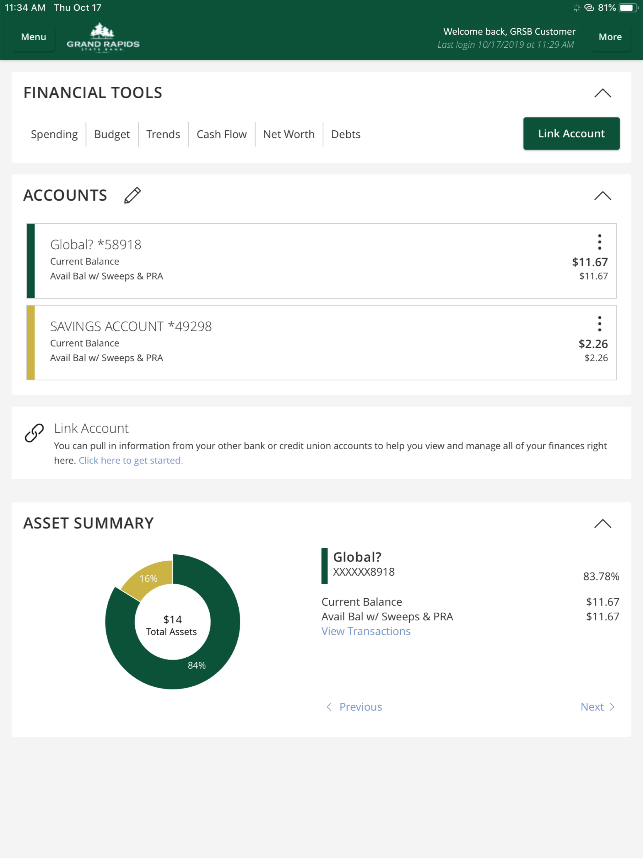
Task: Click the pencil edit icon beside Accounts
Action: tap(132, 195)
